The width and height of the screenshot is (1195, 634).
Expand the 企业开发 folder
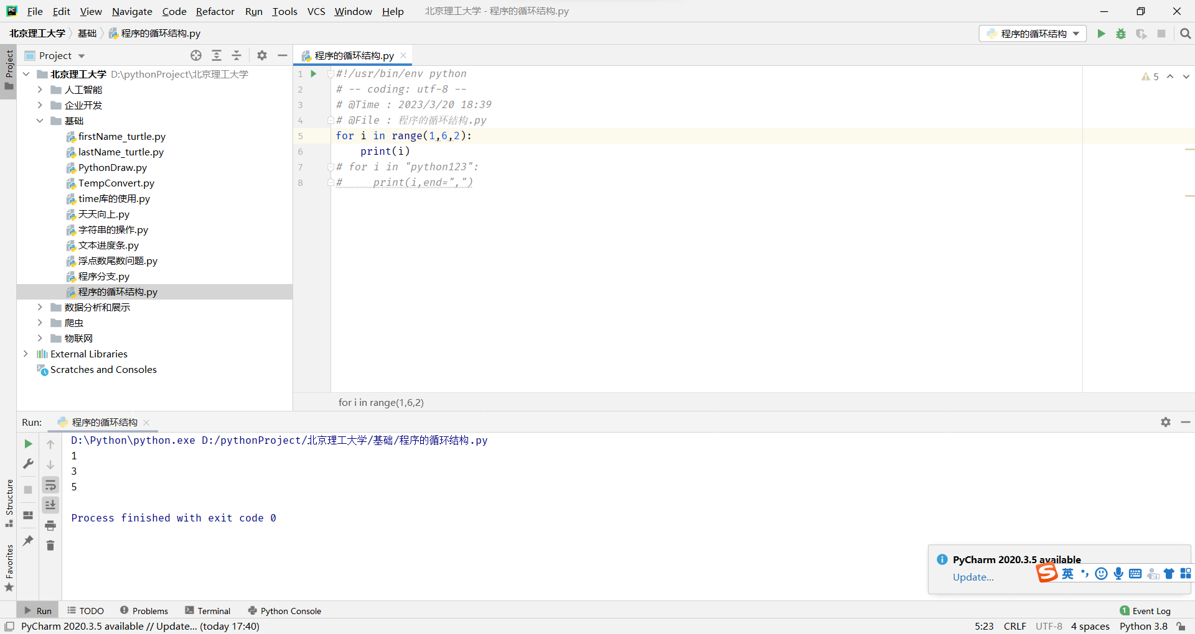click(40, 105)
